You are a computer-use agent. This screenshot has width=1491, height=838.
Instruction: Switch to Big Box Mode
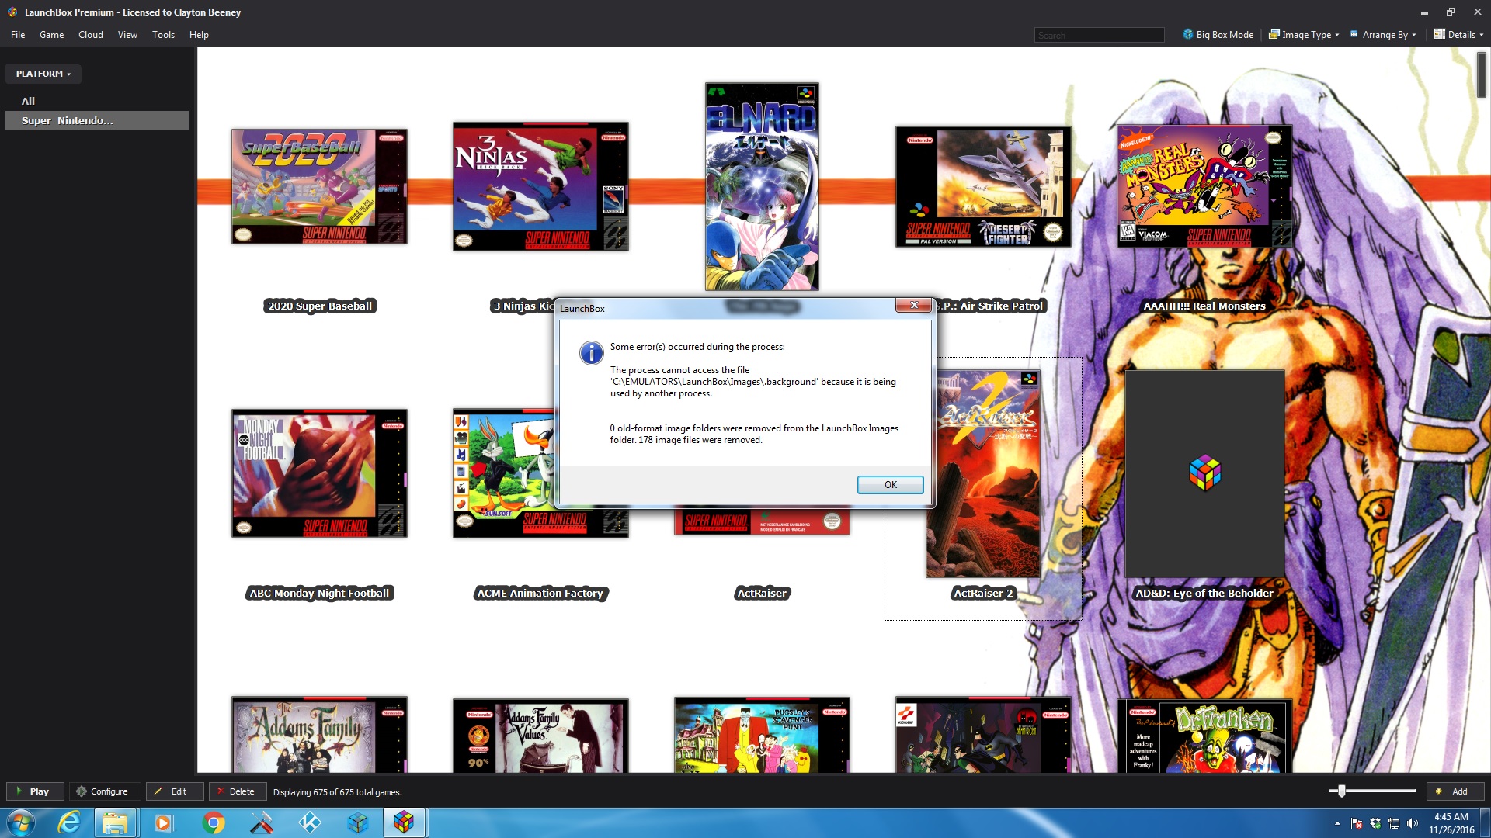coord(1218,35)
